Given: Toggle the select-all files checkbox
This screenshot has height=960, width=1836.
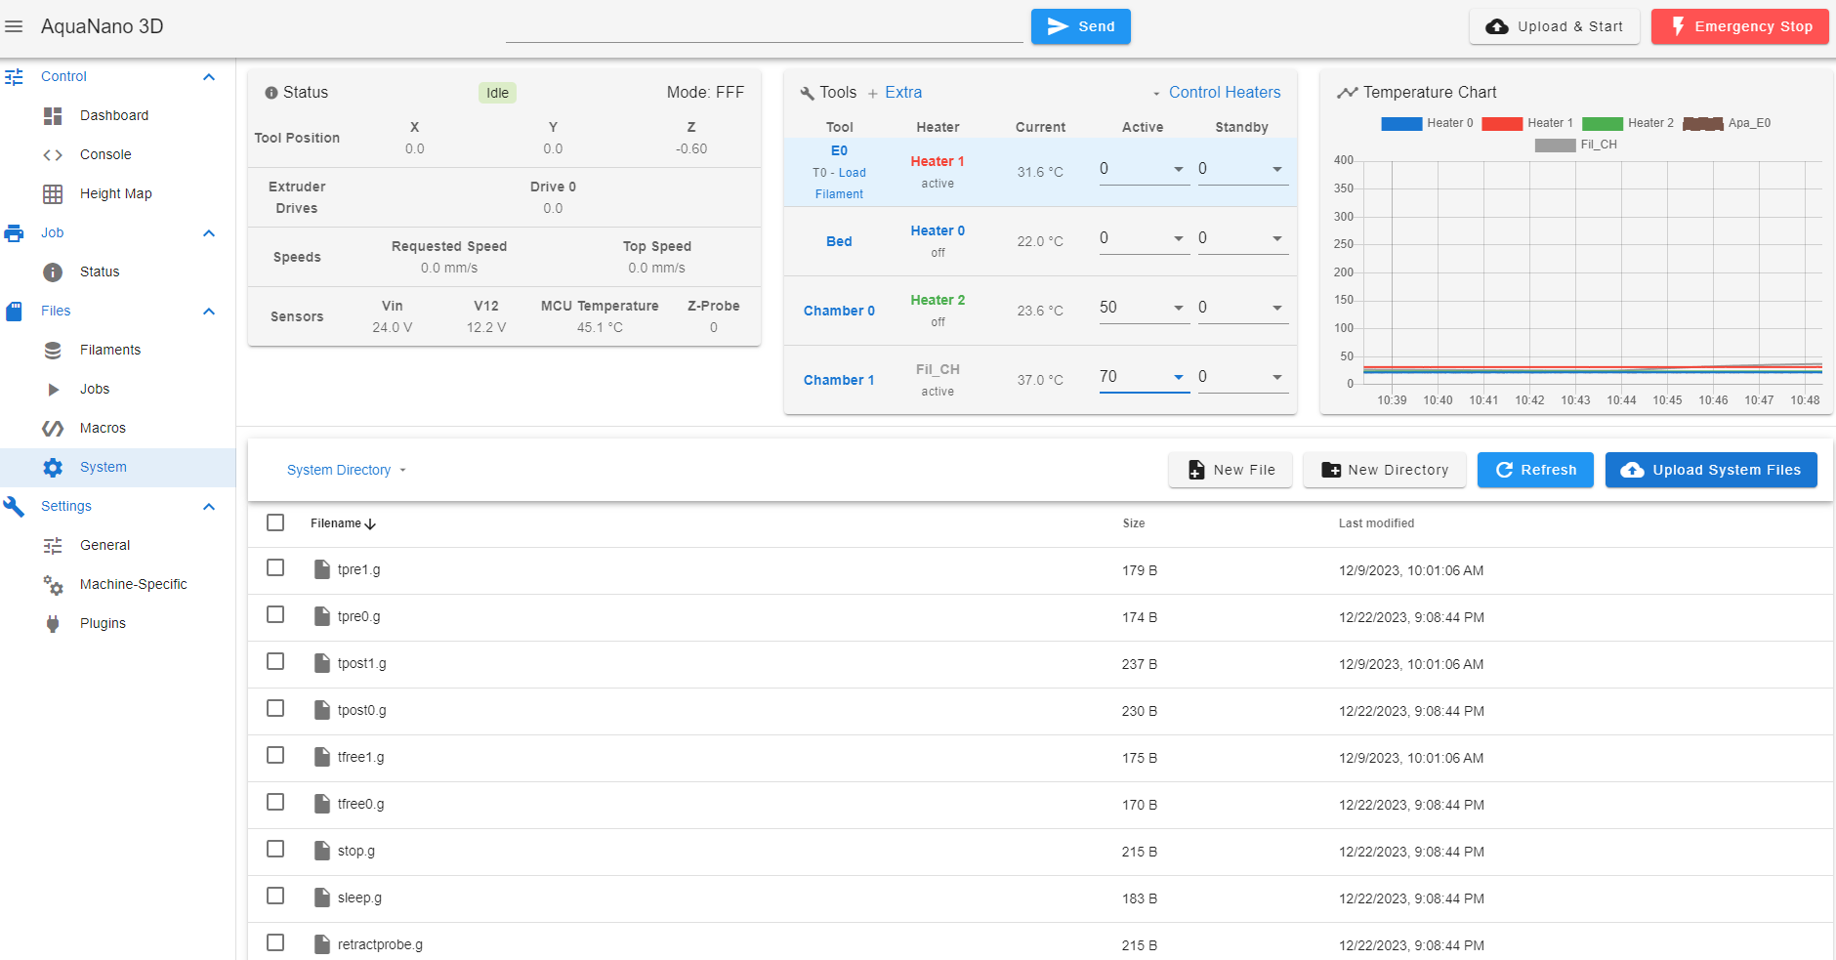Looking at the screenshot, I should click(x=275, y=522).
